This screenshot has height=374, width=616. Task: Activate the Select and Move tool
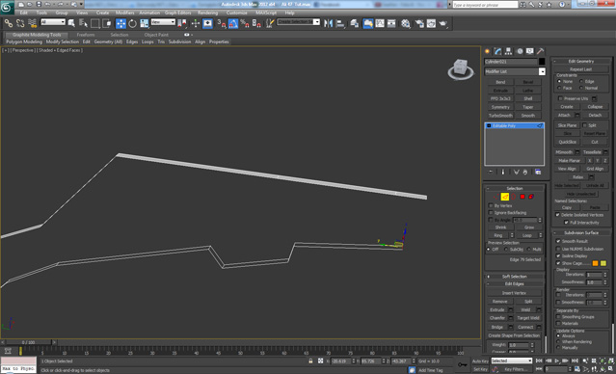[x=121, y=23]
